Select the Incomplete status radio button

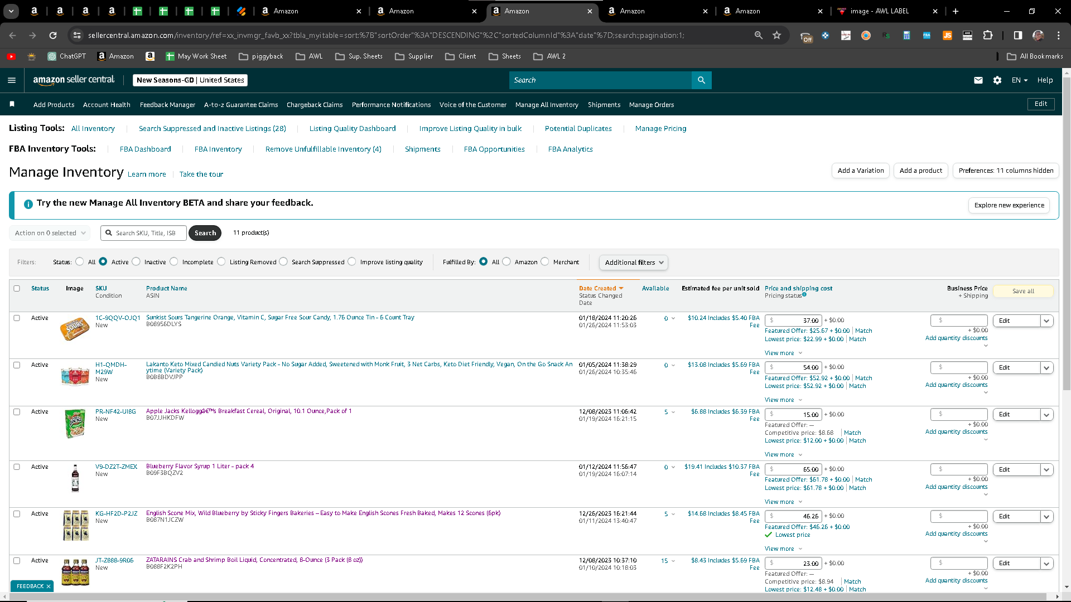click(174, 261)
